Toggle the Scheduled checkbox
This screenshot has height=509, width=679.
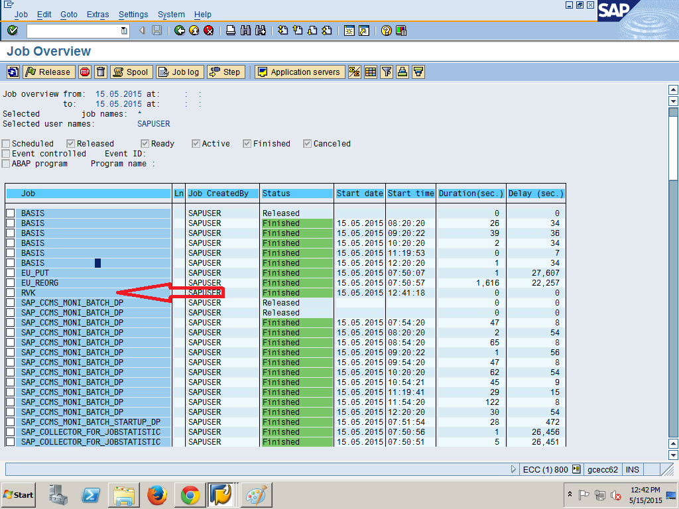(6, 144)
